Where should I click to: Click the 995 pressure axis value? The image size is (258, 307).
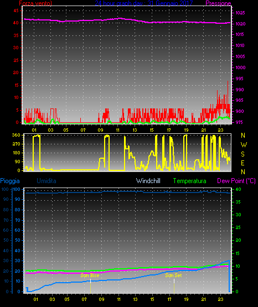(240, 79)
